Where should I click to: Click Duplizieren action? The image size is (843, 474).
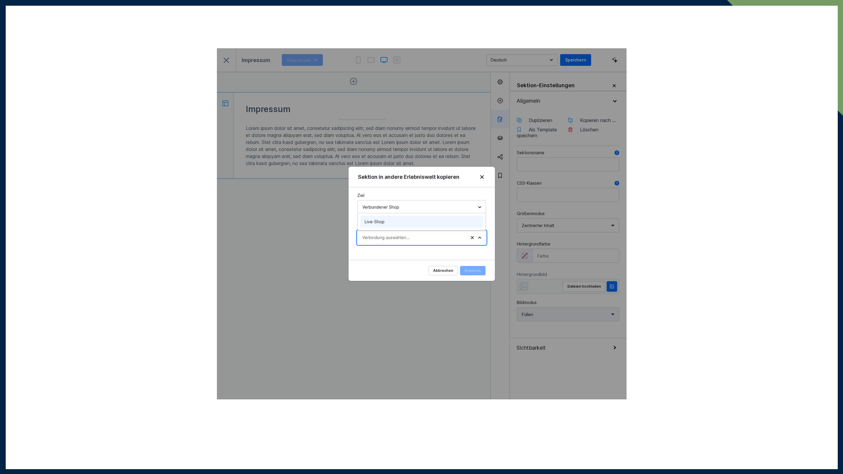click(535, 121)
